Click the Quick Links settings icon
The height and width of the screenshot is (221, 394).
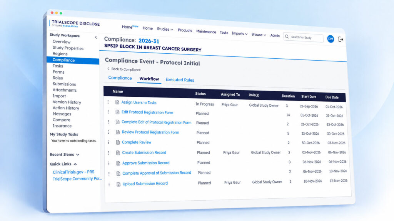coord(75,164)
